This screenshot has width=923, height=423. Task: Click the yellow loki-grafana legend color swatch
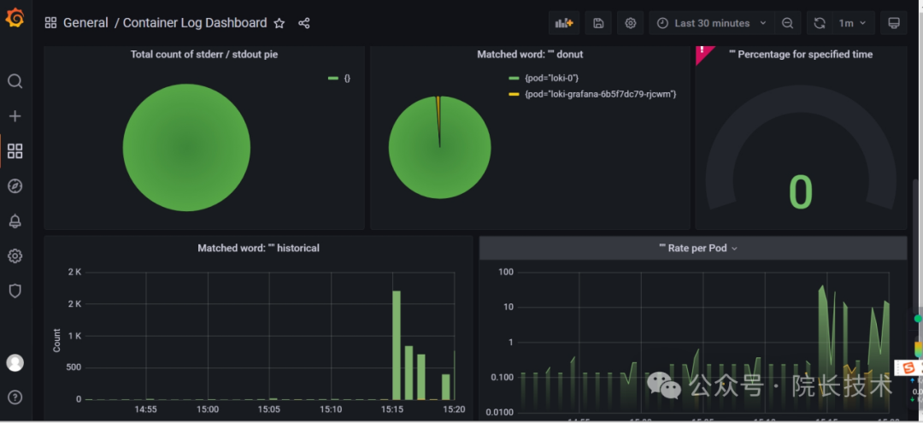coord(514,93)
